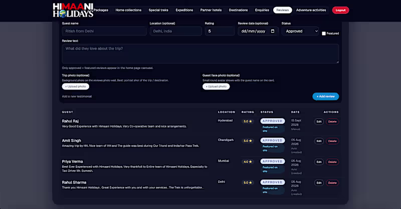
Task: Click the 5.0 star rating for Rahul Raj
Action: 248,121
